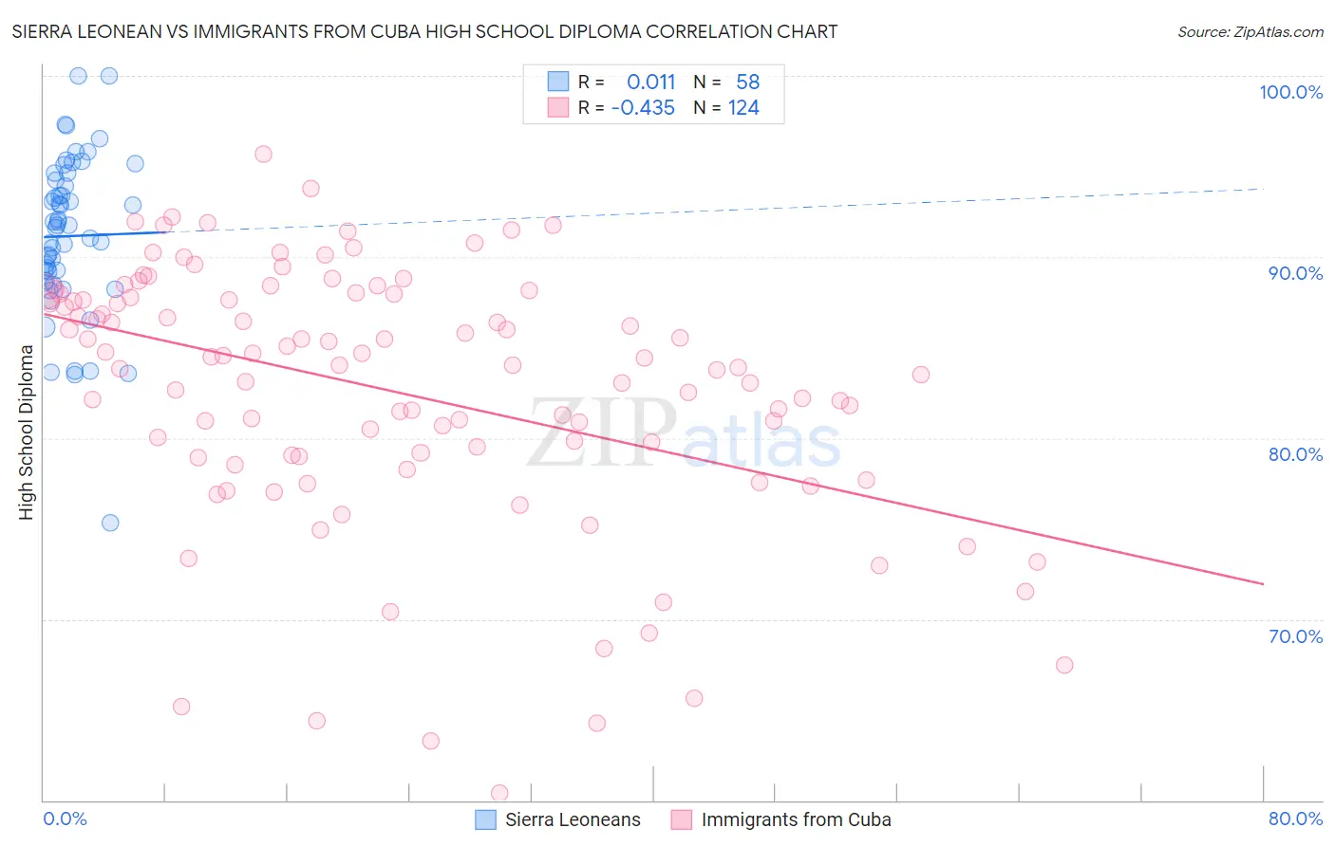The width and height of the screenshot is (1335, 846).
Task: Click the 90.0% y-axis label
Action: (x=1295, y=273)
